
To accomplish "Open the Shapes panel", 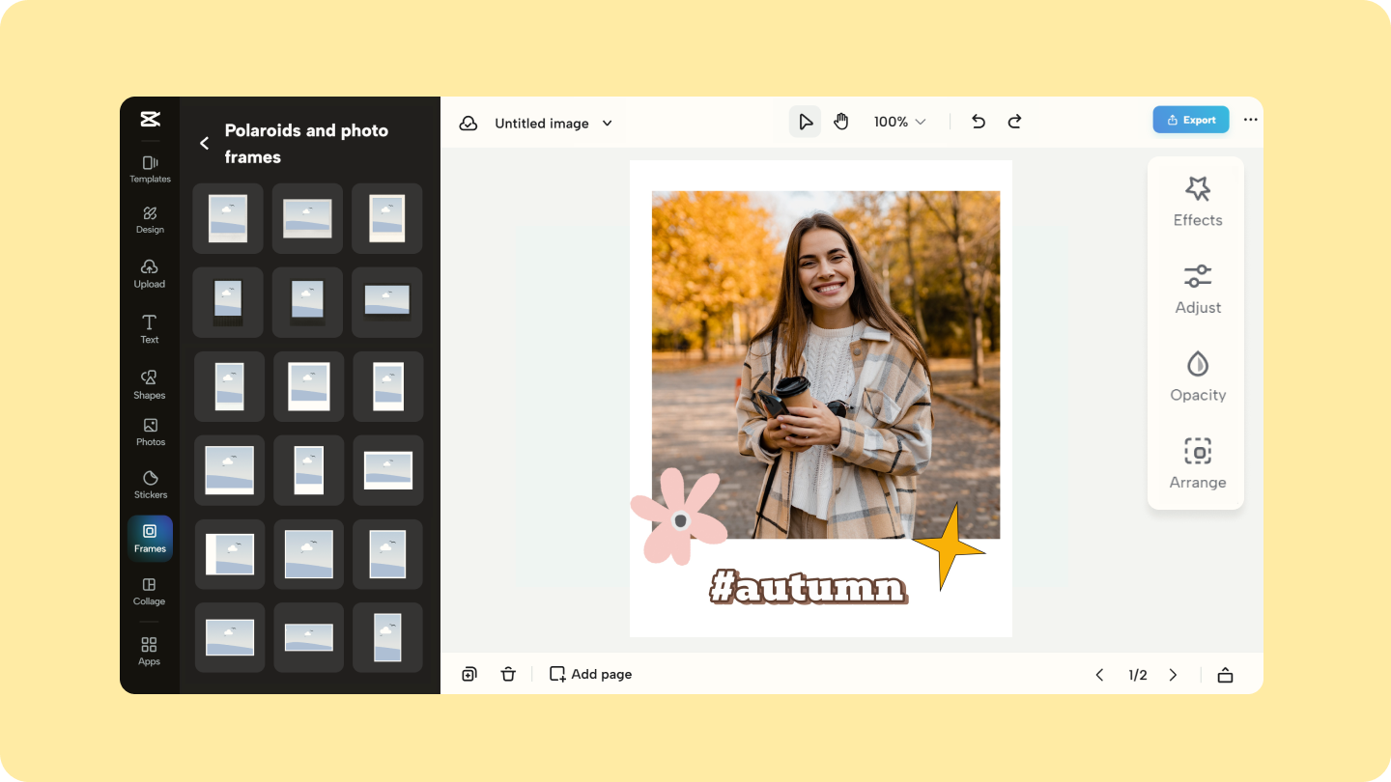I will pyautogui.click(x=150, y=381).
